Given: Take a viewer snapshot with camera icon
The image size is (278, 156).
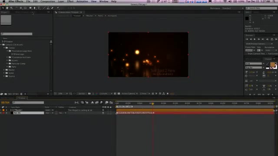Looking at the screenshot, I should click(x=89, y=94).
